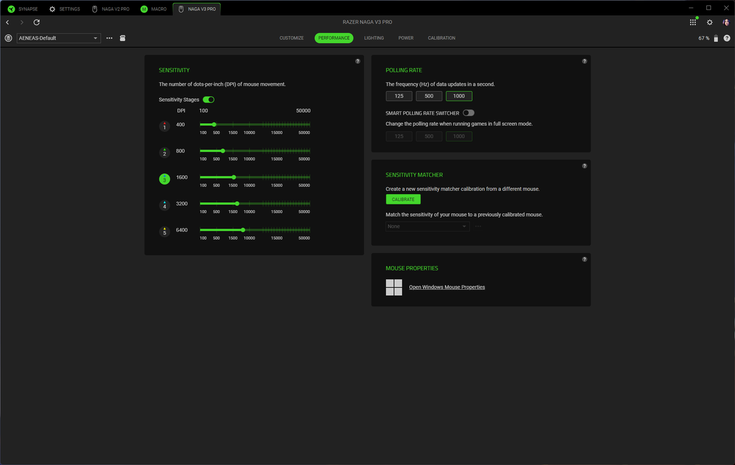This screenshot has height=465, width=735.
Task: Click the user avatar icon
Action: coord(726,22)
